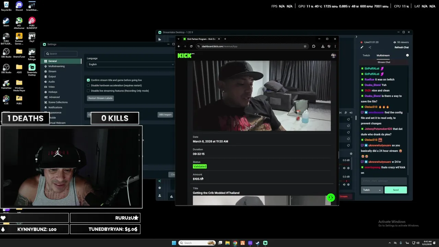Select the Kick Partner Program browser tab
The image size is (439, 247).
click(x=202, y=39)
